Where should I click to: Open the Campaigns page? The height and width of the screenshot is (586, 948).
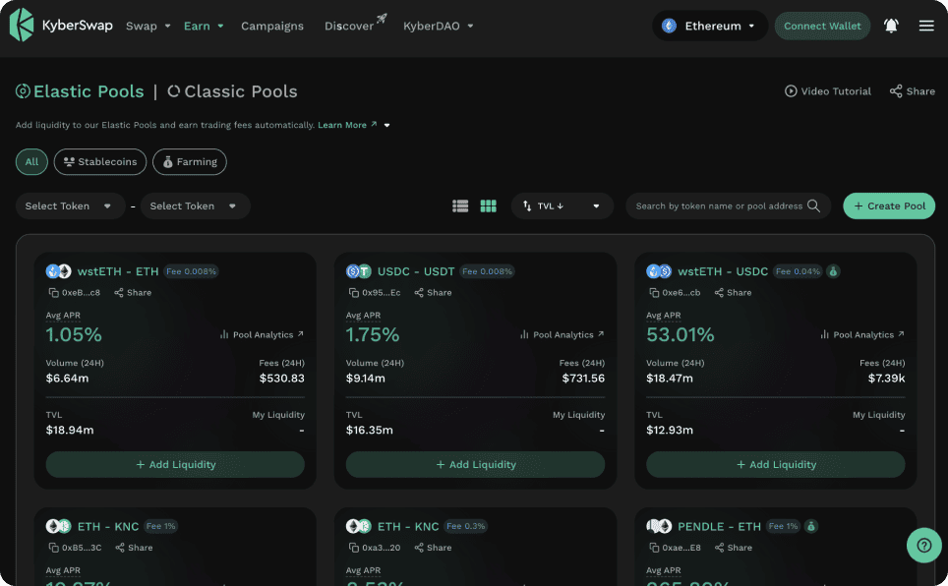click(272, 26)
